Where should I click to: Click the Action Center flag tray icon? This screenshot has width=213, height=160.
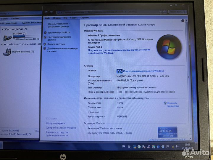click(144, 147)
